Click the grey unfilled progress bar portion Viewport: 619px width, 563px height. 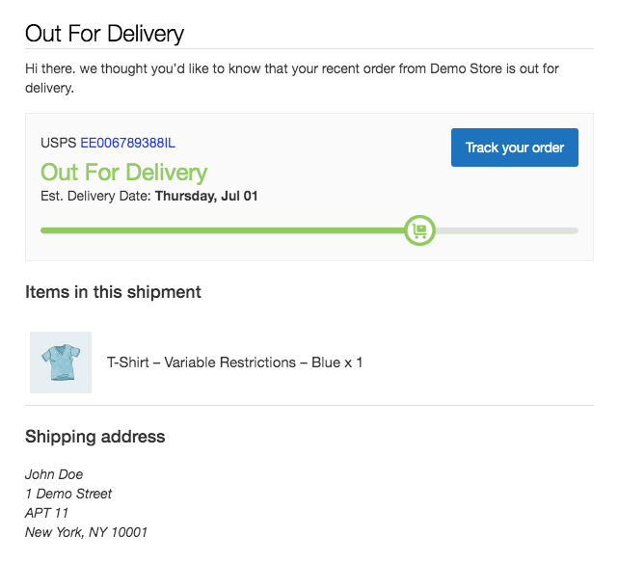[x=507, y=230]
